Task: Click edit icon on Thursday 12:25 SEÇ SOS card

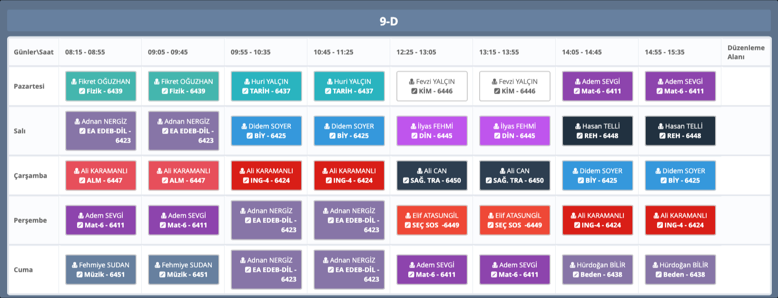Action: click(x=408, y=225)
